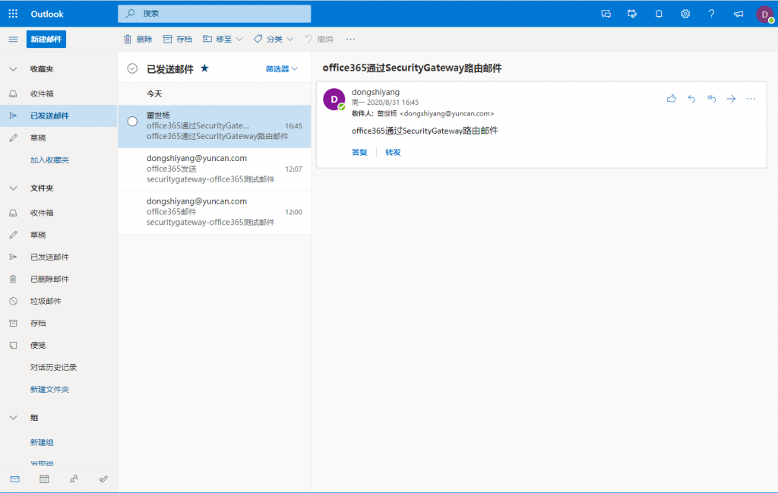Viewport: 778px width, 493px height.
Task: Undo last action (撤消)
Action: pyautogui.click(x=319, y=40)
